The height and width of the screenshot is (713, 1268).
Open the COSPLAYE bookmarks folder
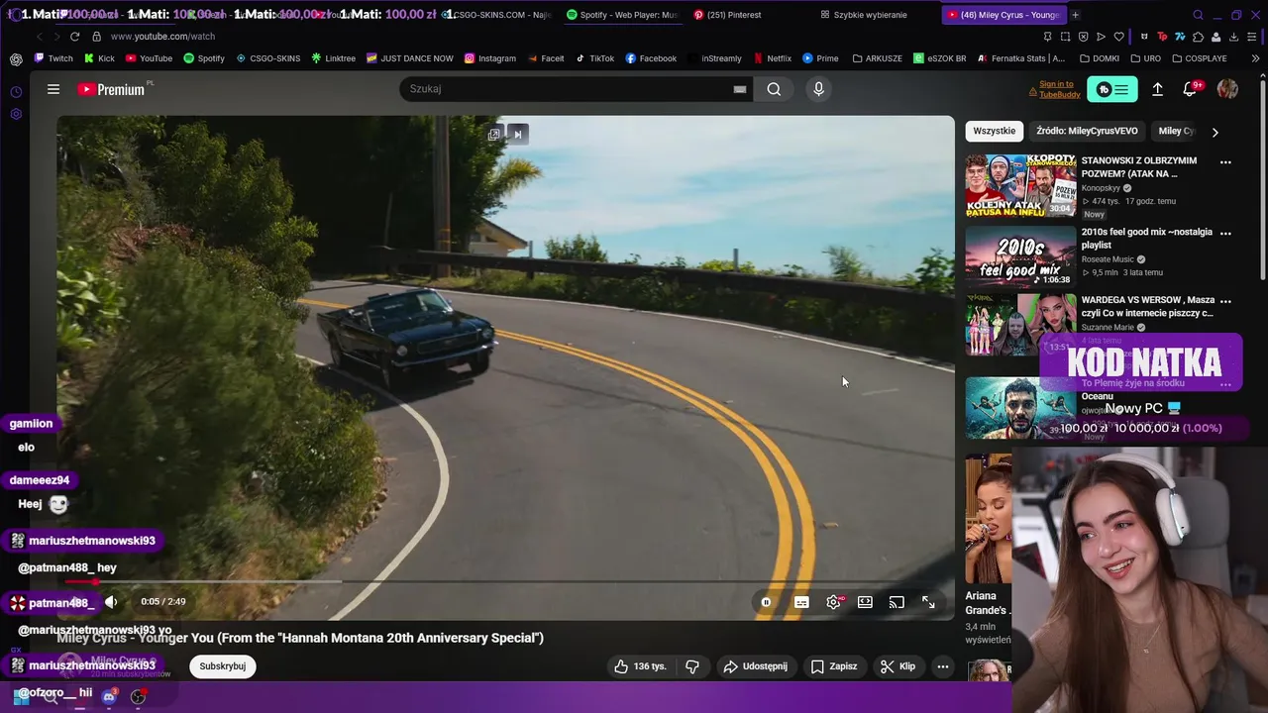pos(1199,58)
